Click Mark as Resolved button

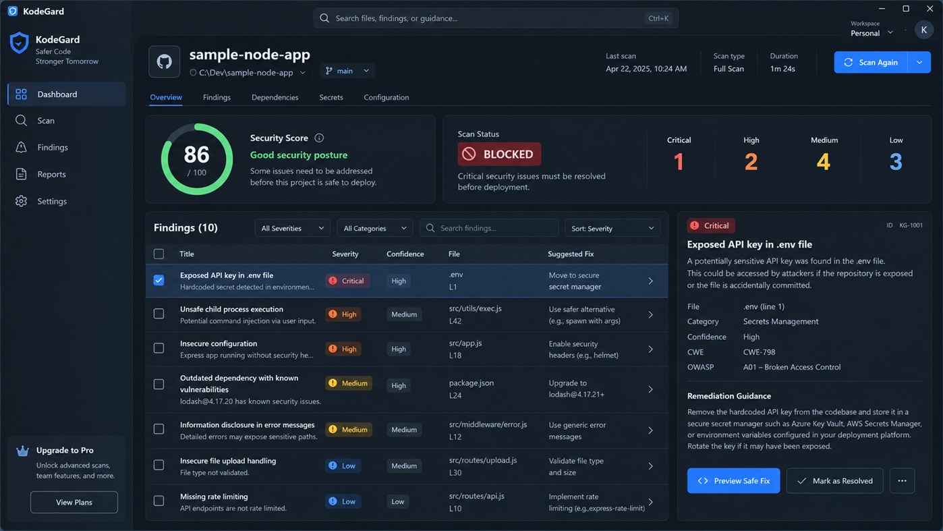click(835, 481)
